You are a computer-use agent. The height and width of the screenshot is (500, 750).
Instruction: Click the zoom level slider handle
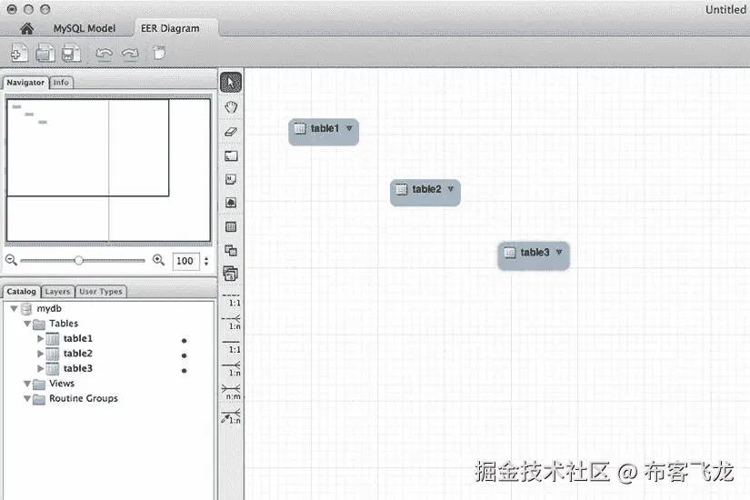tap(79, 260)
